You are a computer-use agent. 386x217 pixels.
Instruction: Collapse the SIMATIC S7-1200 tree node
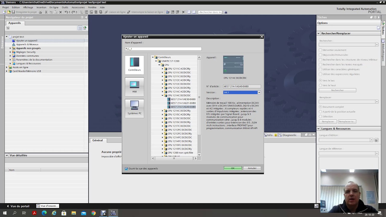point(156,61)
